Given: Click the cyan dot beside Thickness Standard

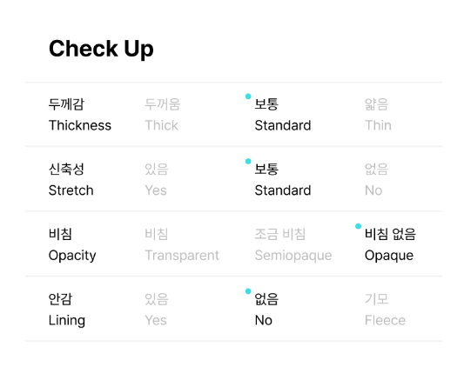Looking at the screenshot, I should (248, 97).
